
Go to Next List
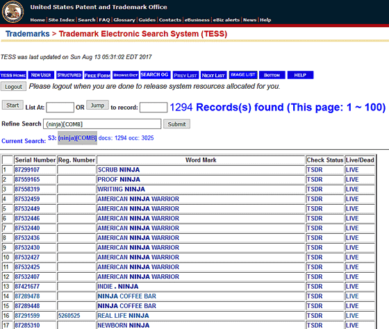click(x=213, y=75)
